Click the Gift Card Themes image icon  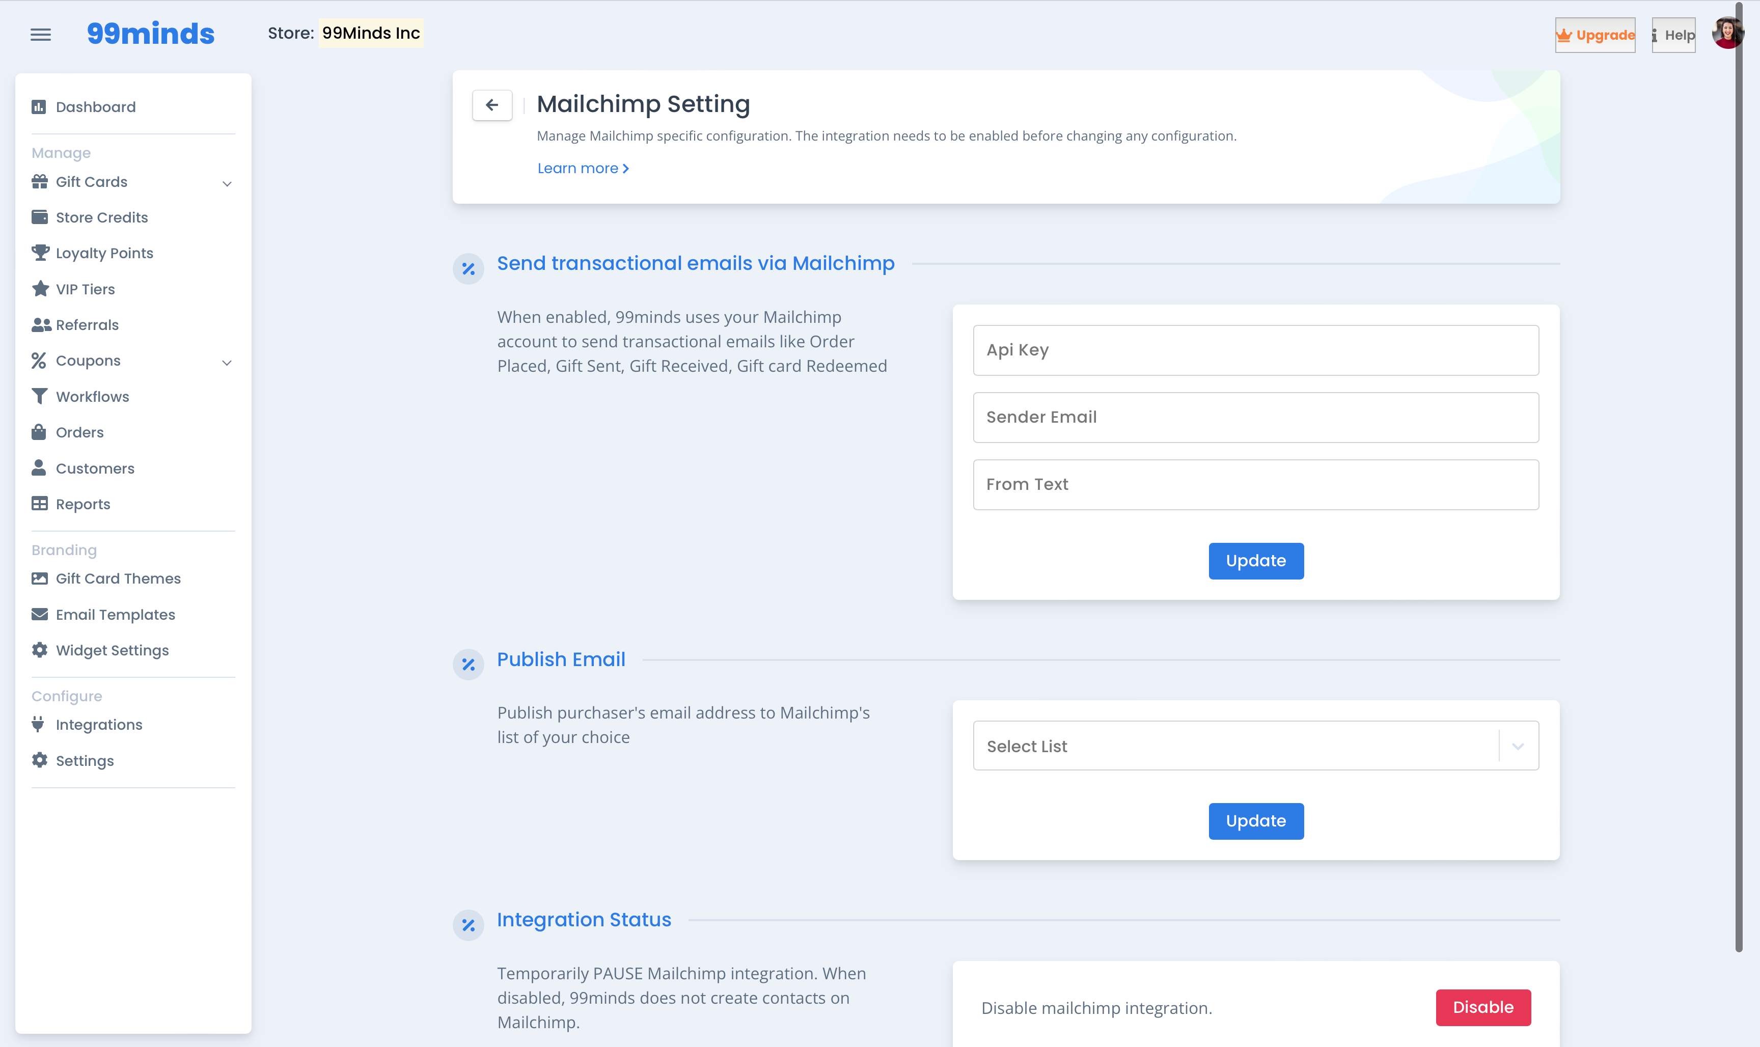[x=40, y=578]
